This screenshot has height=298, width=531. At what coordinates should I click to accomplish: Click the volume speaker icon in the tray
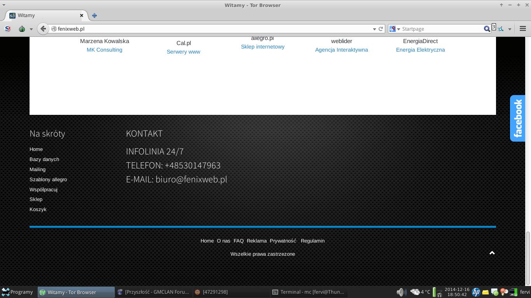pyautogui.click(x=401, y=292)
